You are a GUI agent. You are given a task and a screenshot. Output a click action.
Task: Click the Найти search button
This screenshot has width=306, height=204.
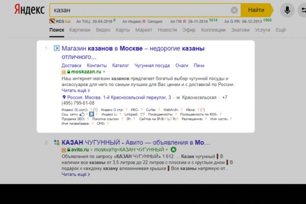click(x=257, y=10)
